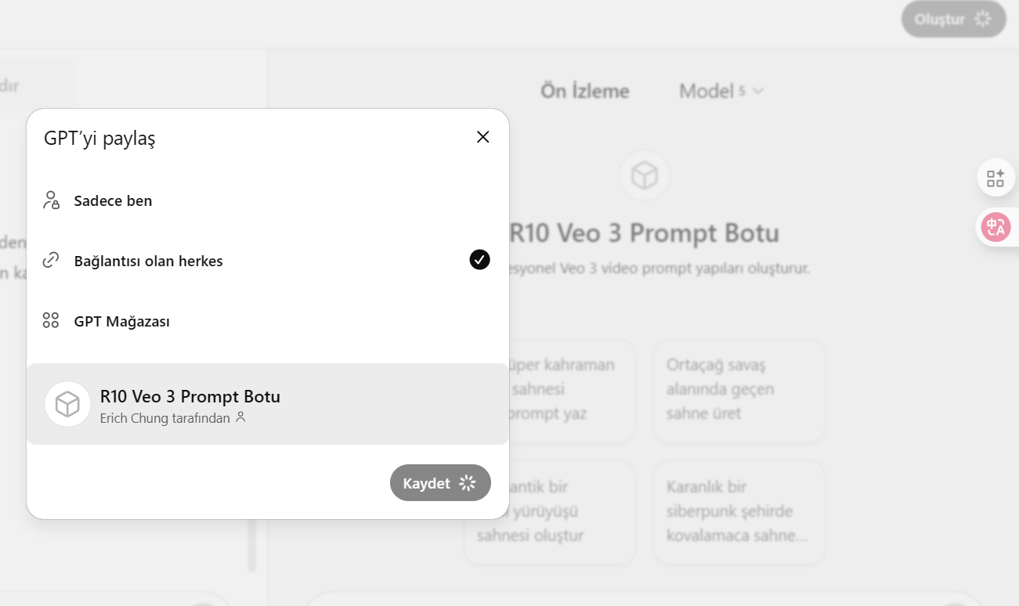Switch to the Ön İzleme tab
This screenshot has height=606, width=1019.
585,91
